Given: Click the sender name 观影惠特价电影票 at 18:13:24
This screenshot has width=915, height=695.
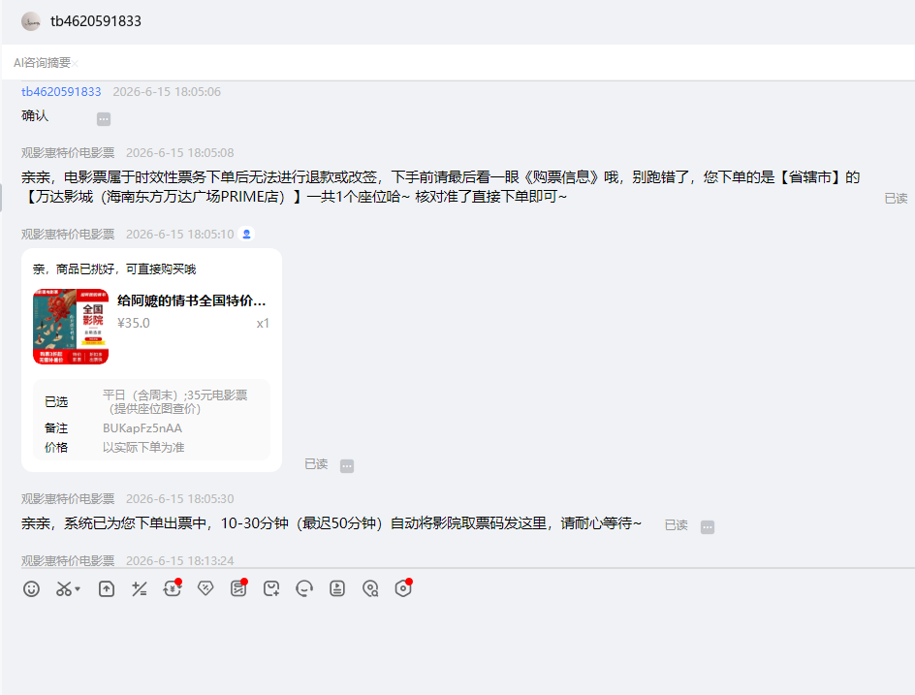Looking at the screenshot, I should point(68,561).
